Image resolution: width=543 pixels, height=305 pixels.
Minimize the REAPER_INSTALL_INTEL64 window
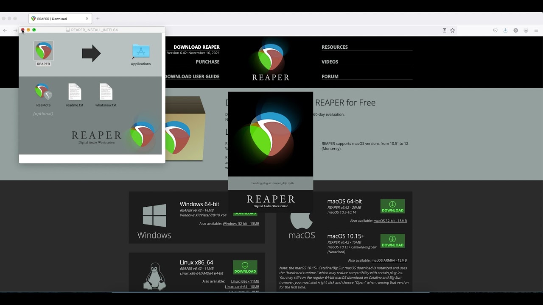[28, 30]
